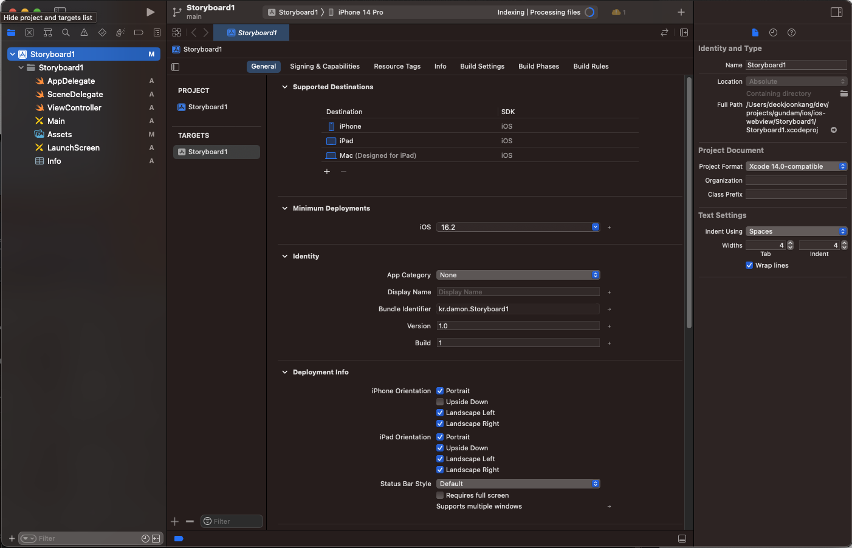The width and height of the screenshot is (852, 548).
Task: Add an editor on the right
Action: (x=684, y=33)
